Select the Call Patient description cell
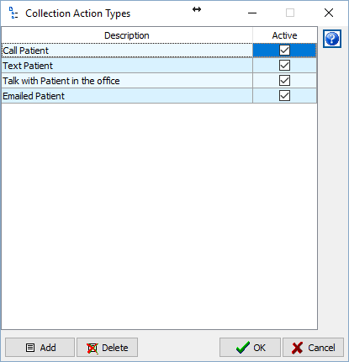This screenshot has width=349, height=362. click(127, 51)
